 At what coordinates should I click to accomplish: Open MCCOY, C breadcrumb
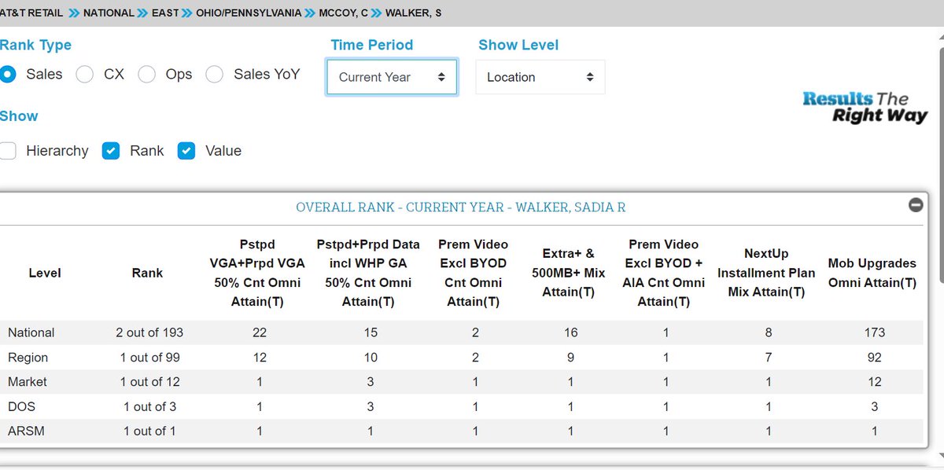(x=344, y=13)
